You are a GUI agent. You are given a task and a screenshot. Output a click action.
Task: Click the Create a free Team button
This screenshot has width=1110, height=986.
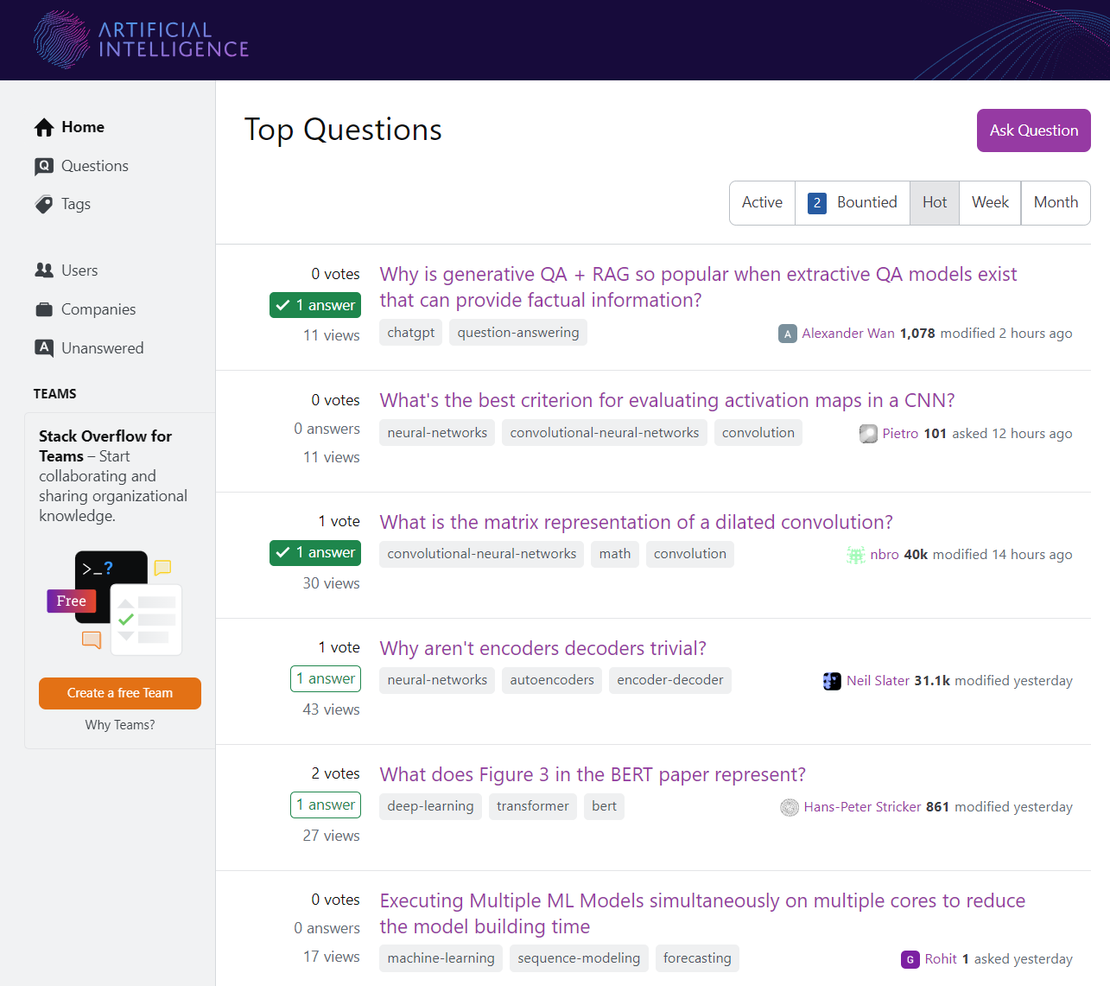(x=119, y=693)
